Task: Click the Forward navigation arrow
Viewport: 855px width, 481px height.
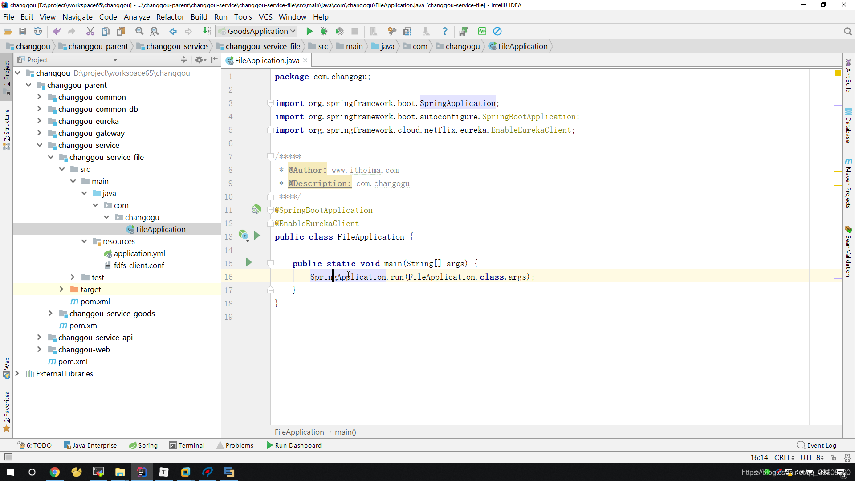Action: pyautogui.click(x=188, y=31)
